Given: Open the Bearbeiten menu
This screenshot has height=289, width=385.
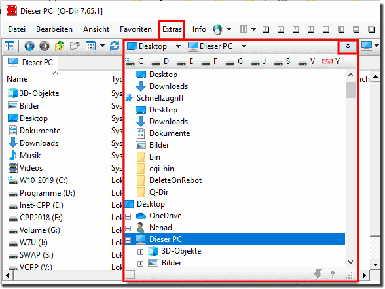Looking at the screenshot, I should coord(54,29).
